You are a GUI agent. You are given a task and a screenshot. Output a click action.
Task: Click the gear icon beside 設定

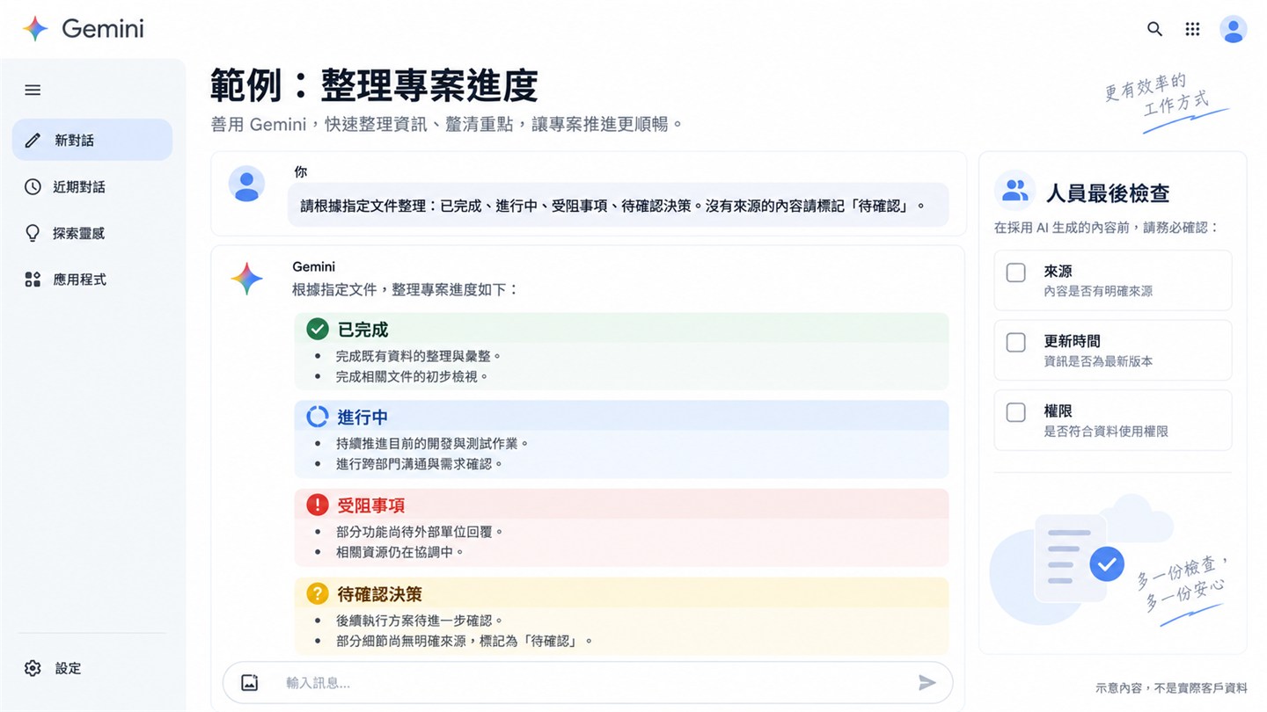click(x=33, y=668)
